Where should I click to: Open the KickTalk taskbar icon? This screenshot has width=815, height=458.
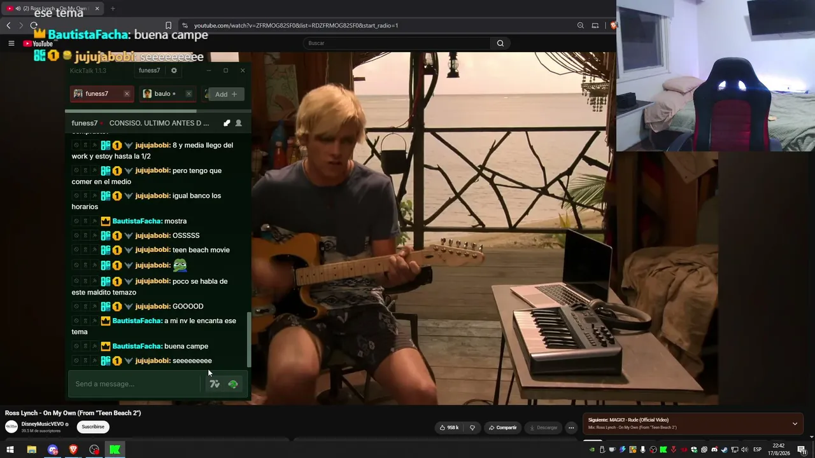(x=115, y=450)
